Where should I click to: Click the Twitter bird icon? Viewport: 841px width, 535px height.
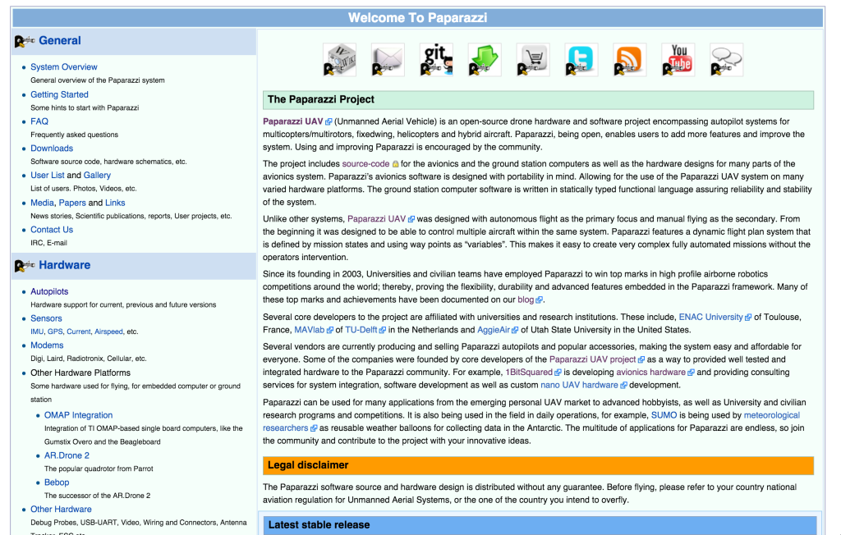581,60
